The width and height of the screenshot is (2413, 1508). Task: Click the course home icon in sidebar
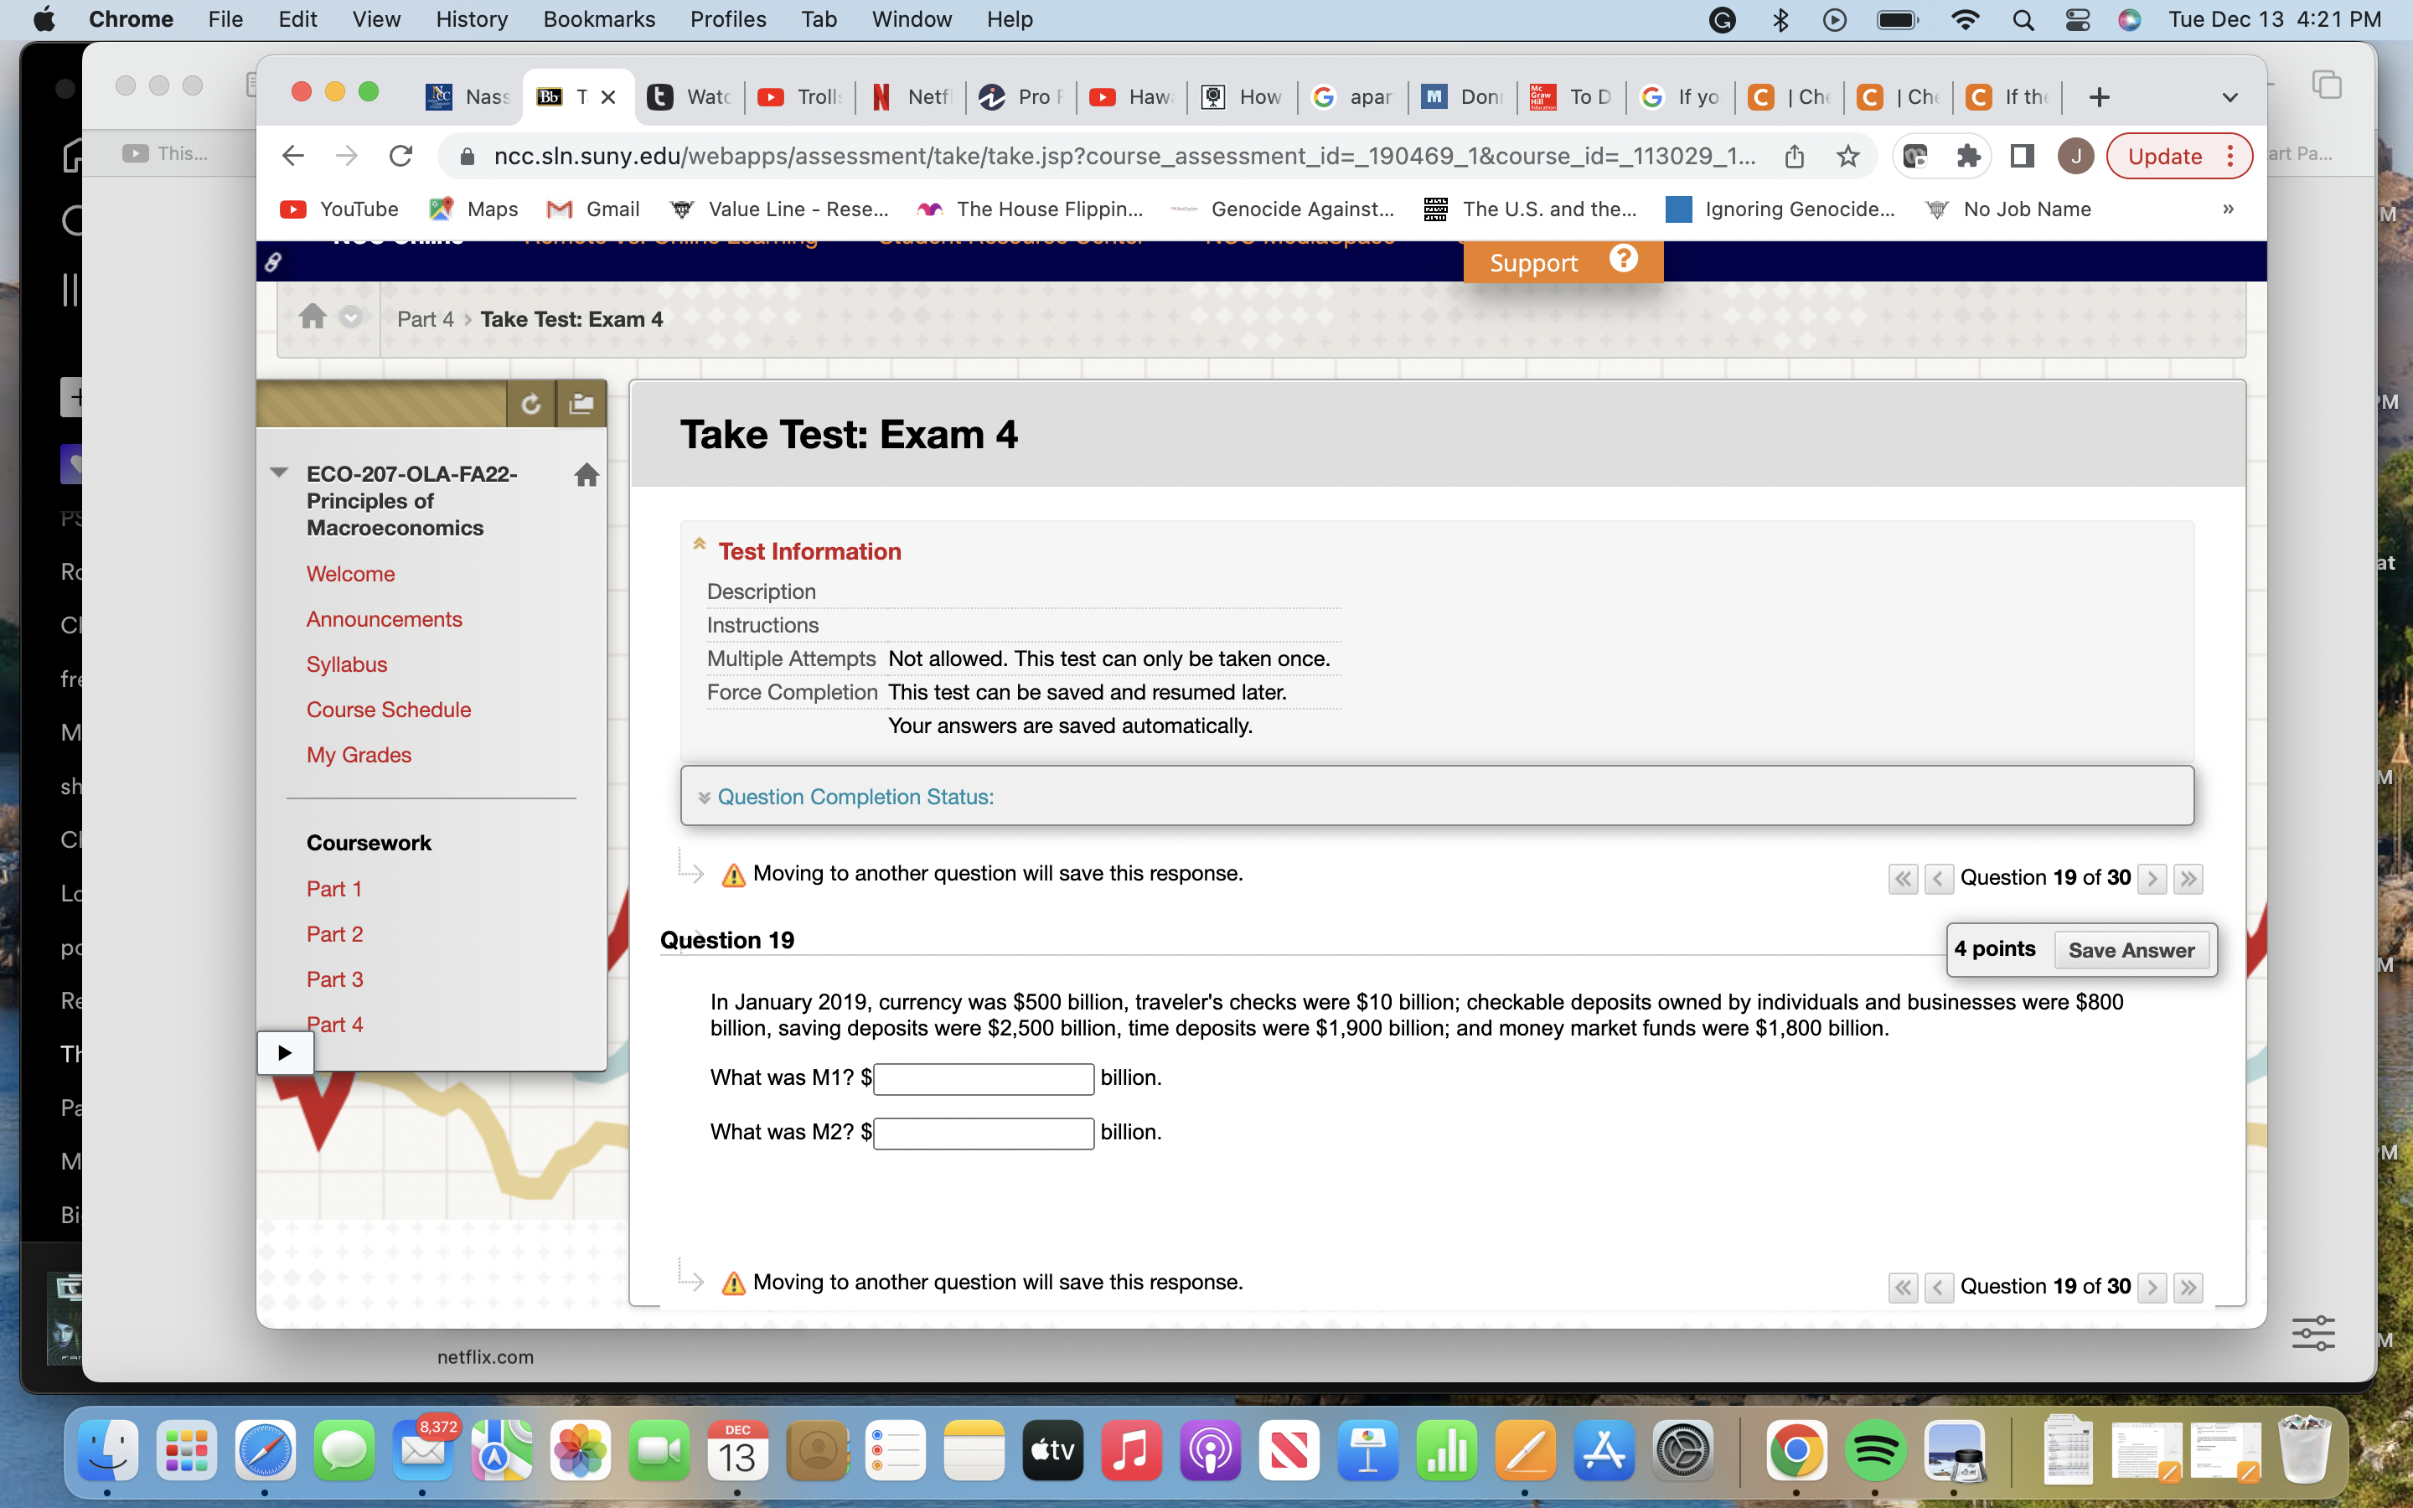[586, 475]
